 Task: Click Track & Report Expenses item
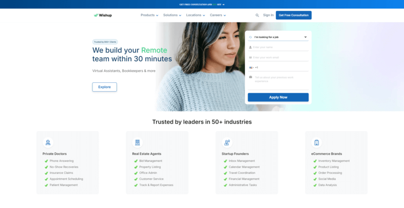pos(156,185)
